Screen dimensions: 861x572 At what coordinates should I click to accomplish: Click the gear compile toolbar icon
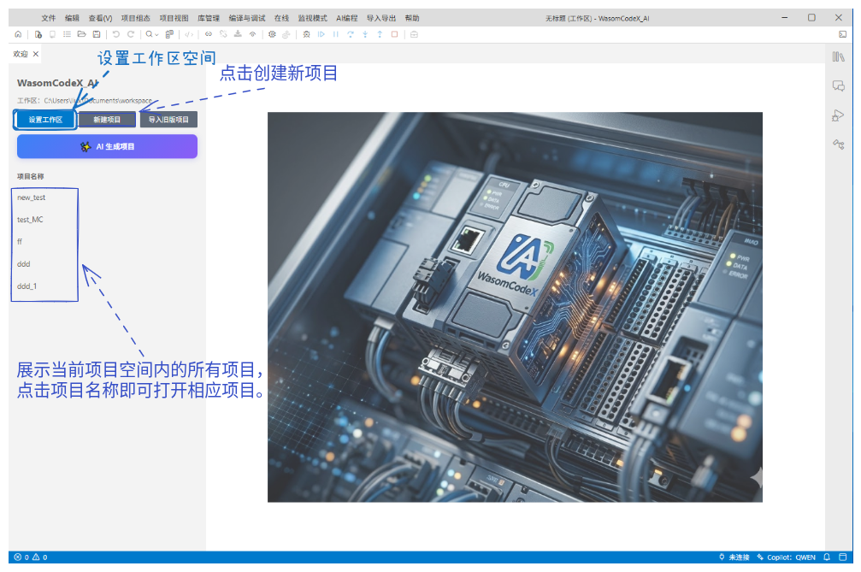pos(273,34)
